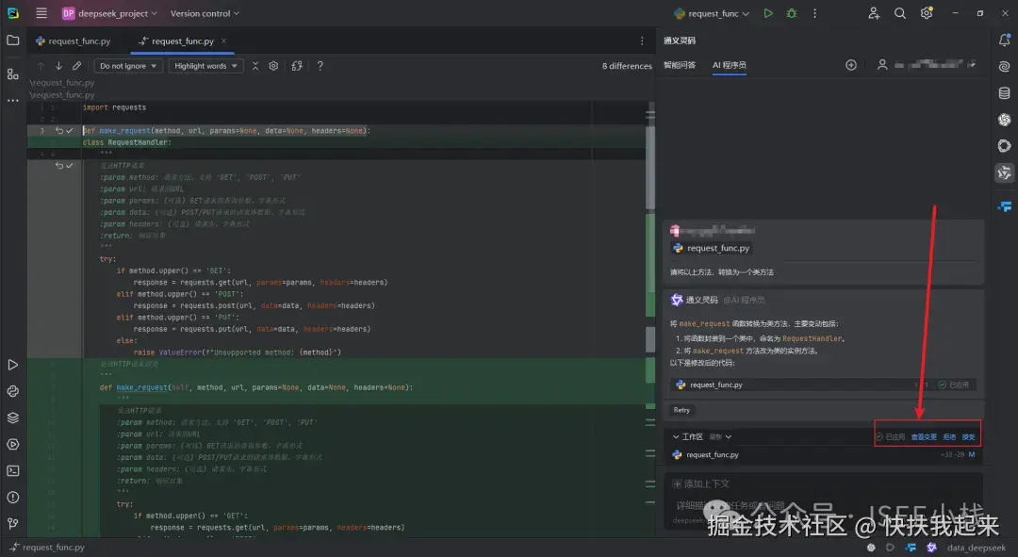Revert the line 3 change with undo arrow
Screen dimensions: 1018x557
point(59,130)
